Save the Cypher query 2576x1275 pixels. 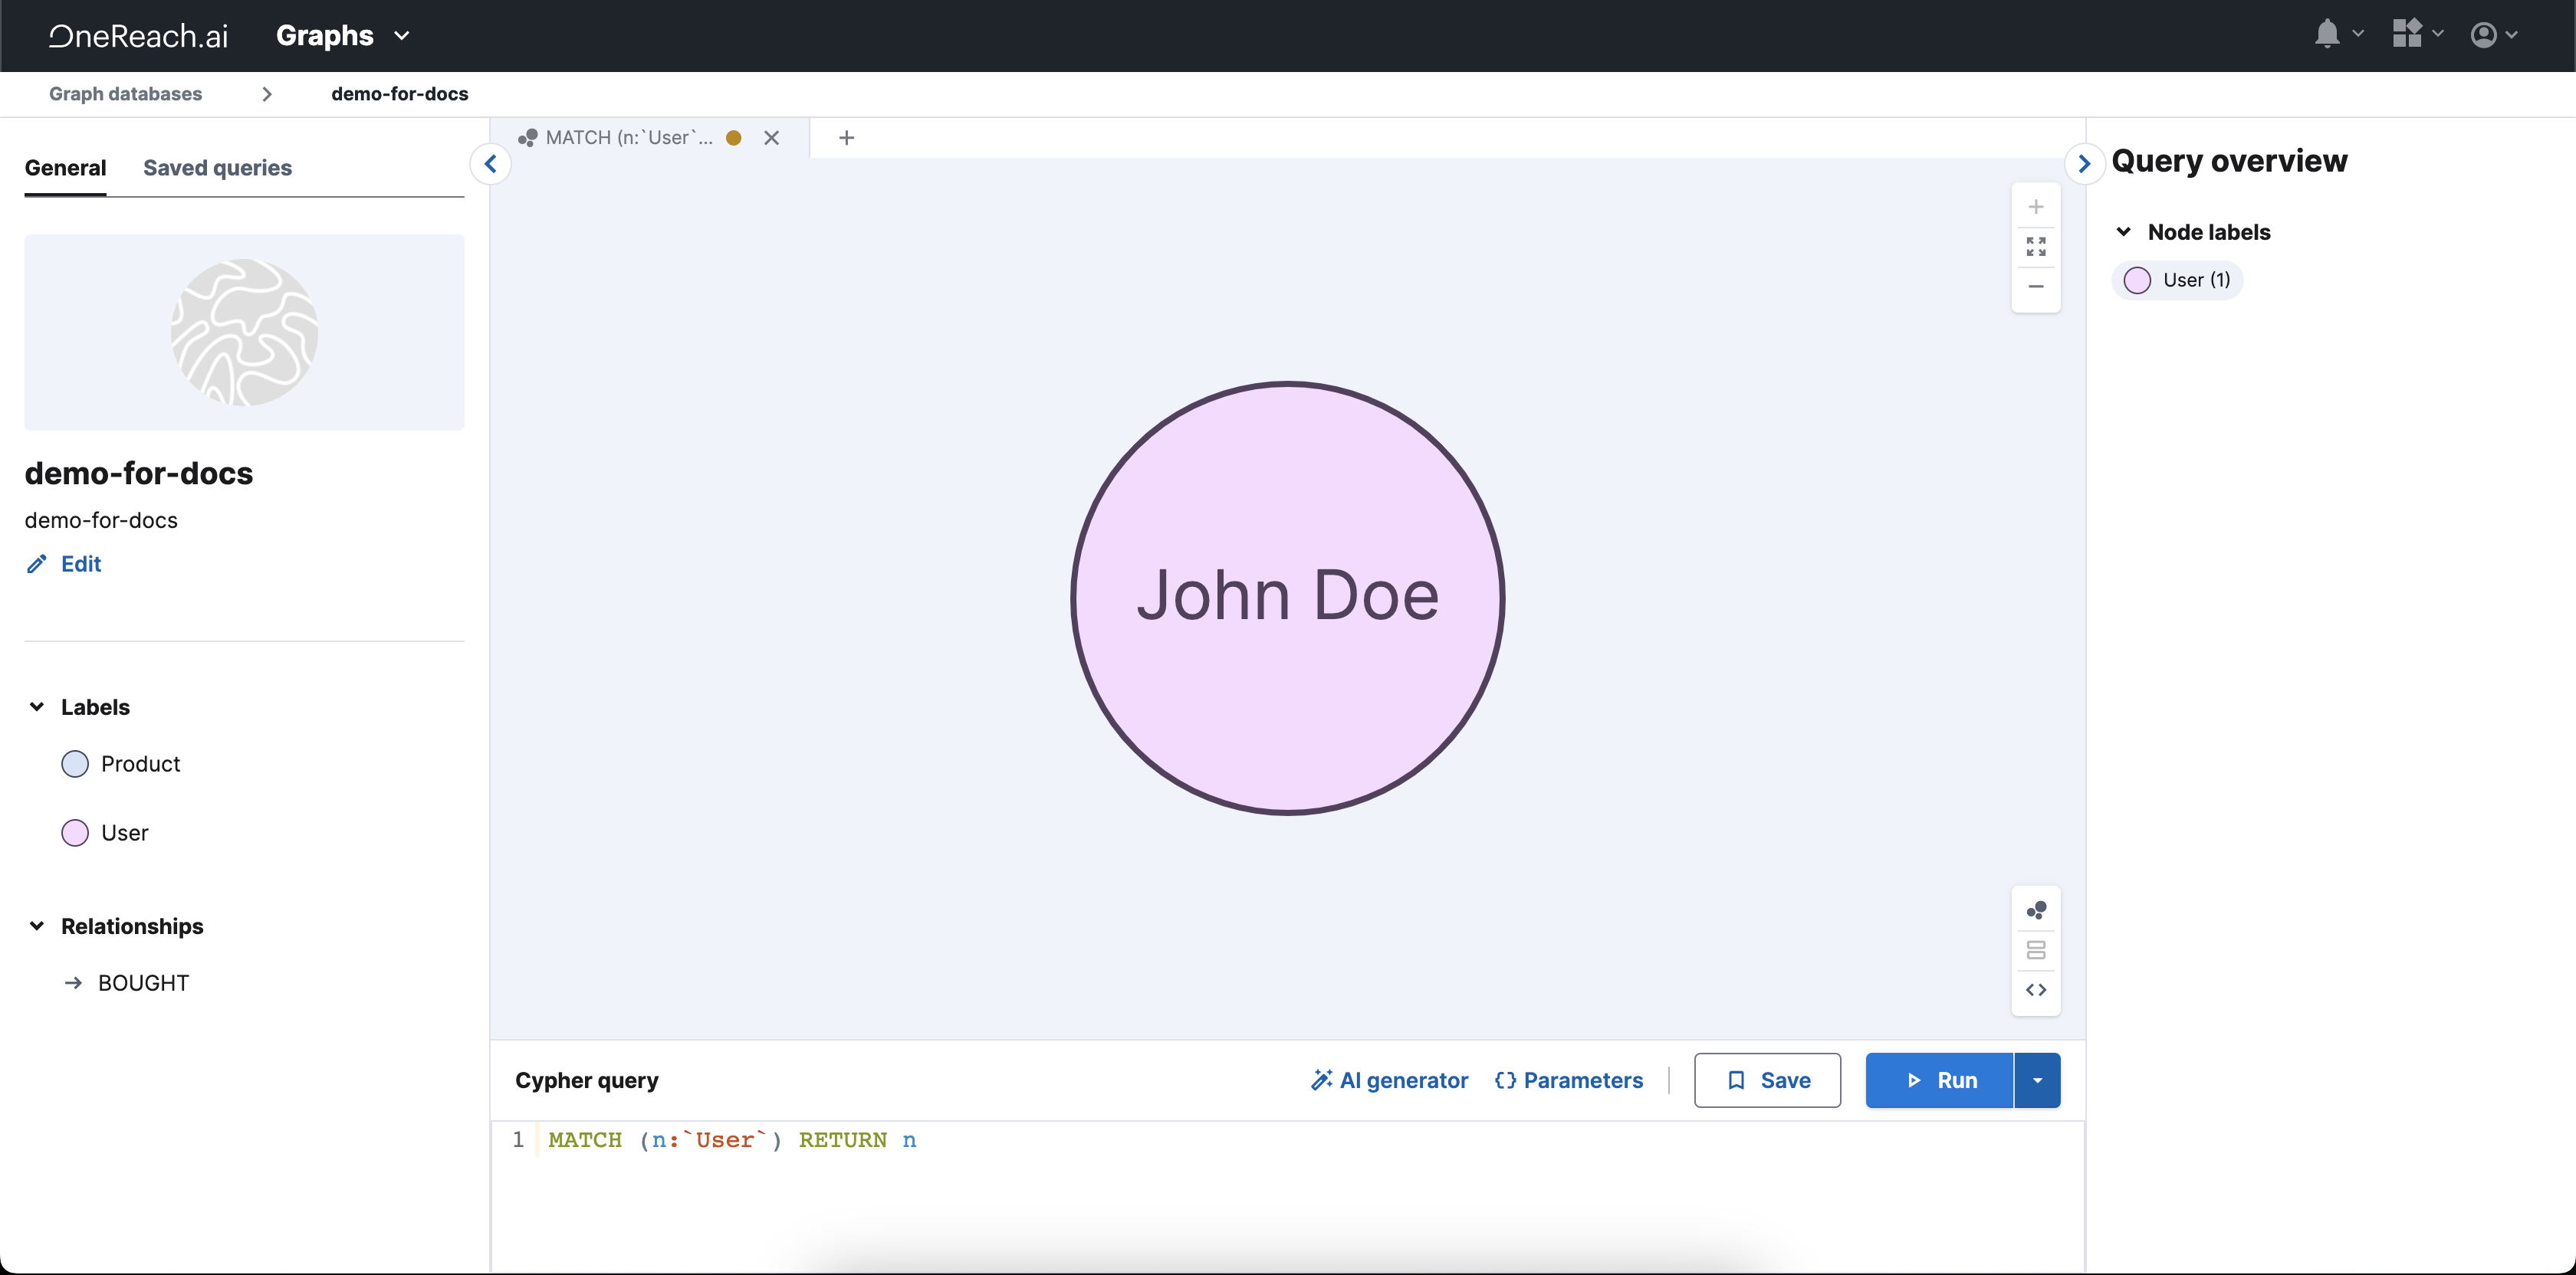coord(1767,1080)
